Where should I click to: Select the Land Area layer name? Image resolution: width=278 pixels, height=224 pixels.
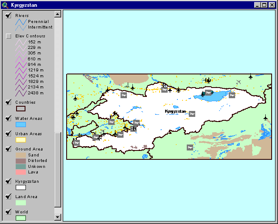tap(26, 197)
